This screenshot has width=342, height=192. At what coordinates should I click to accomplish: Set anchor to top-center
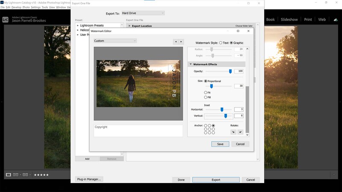209,125
